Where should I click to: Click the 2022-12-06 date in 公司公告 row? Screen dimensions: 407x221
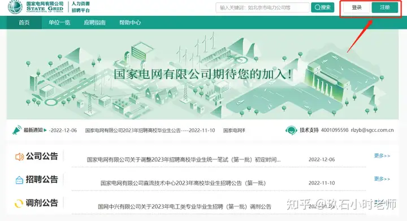click(x=322, y=159)
